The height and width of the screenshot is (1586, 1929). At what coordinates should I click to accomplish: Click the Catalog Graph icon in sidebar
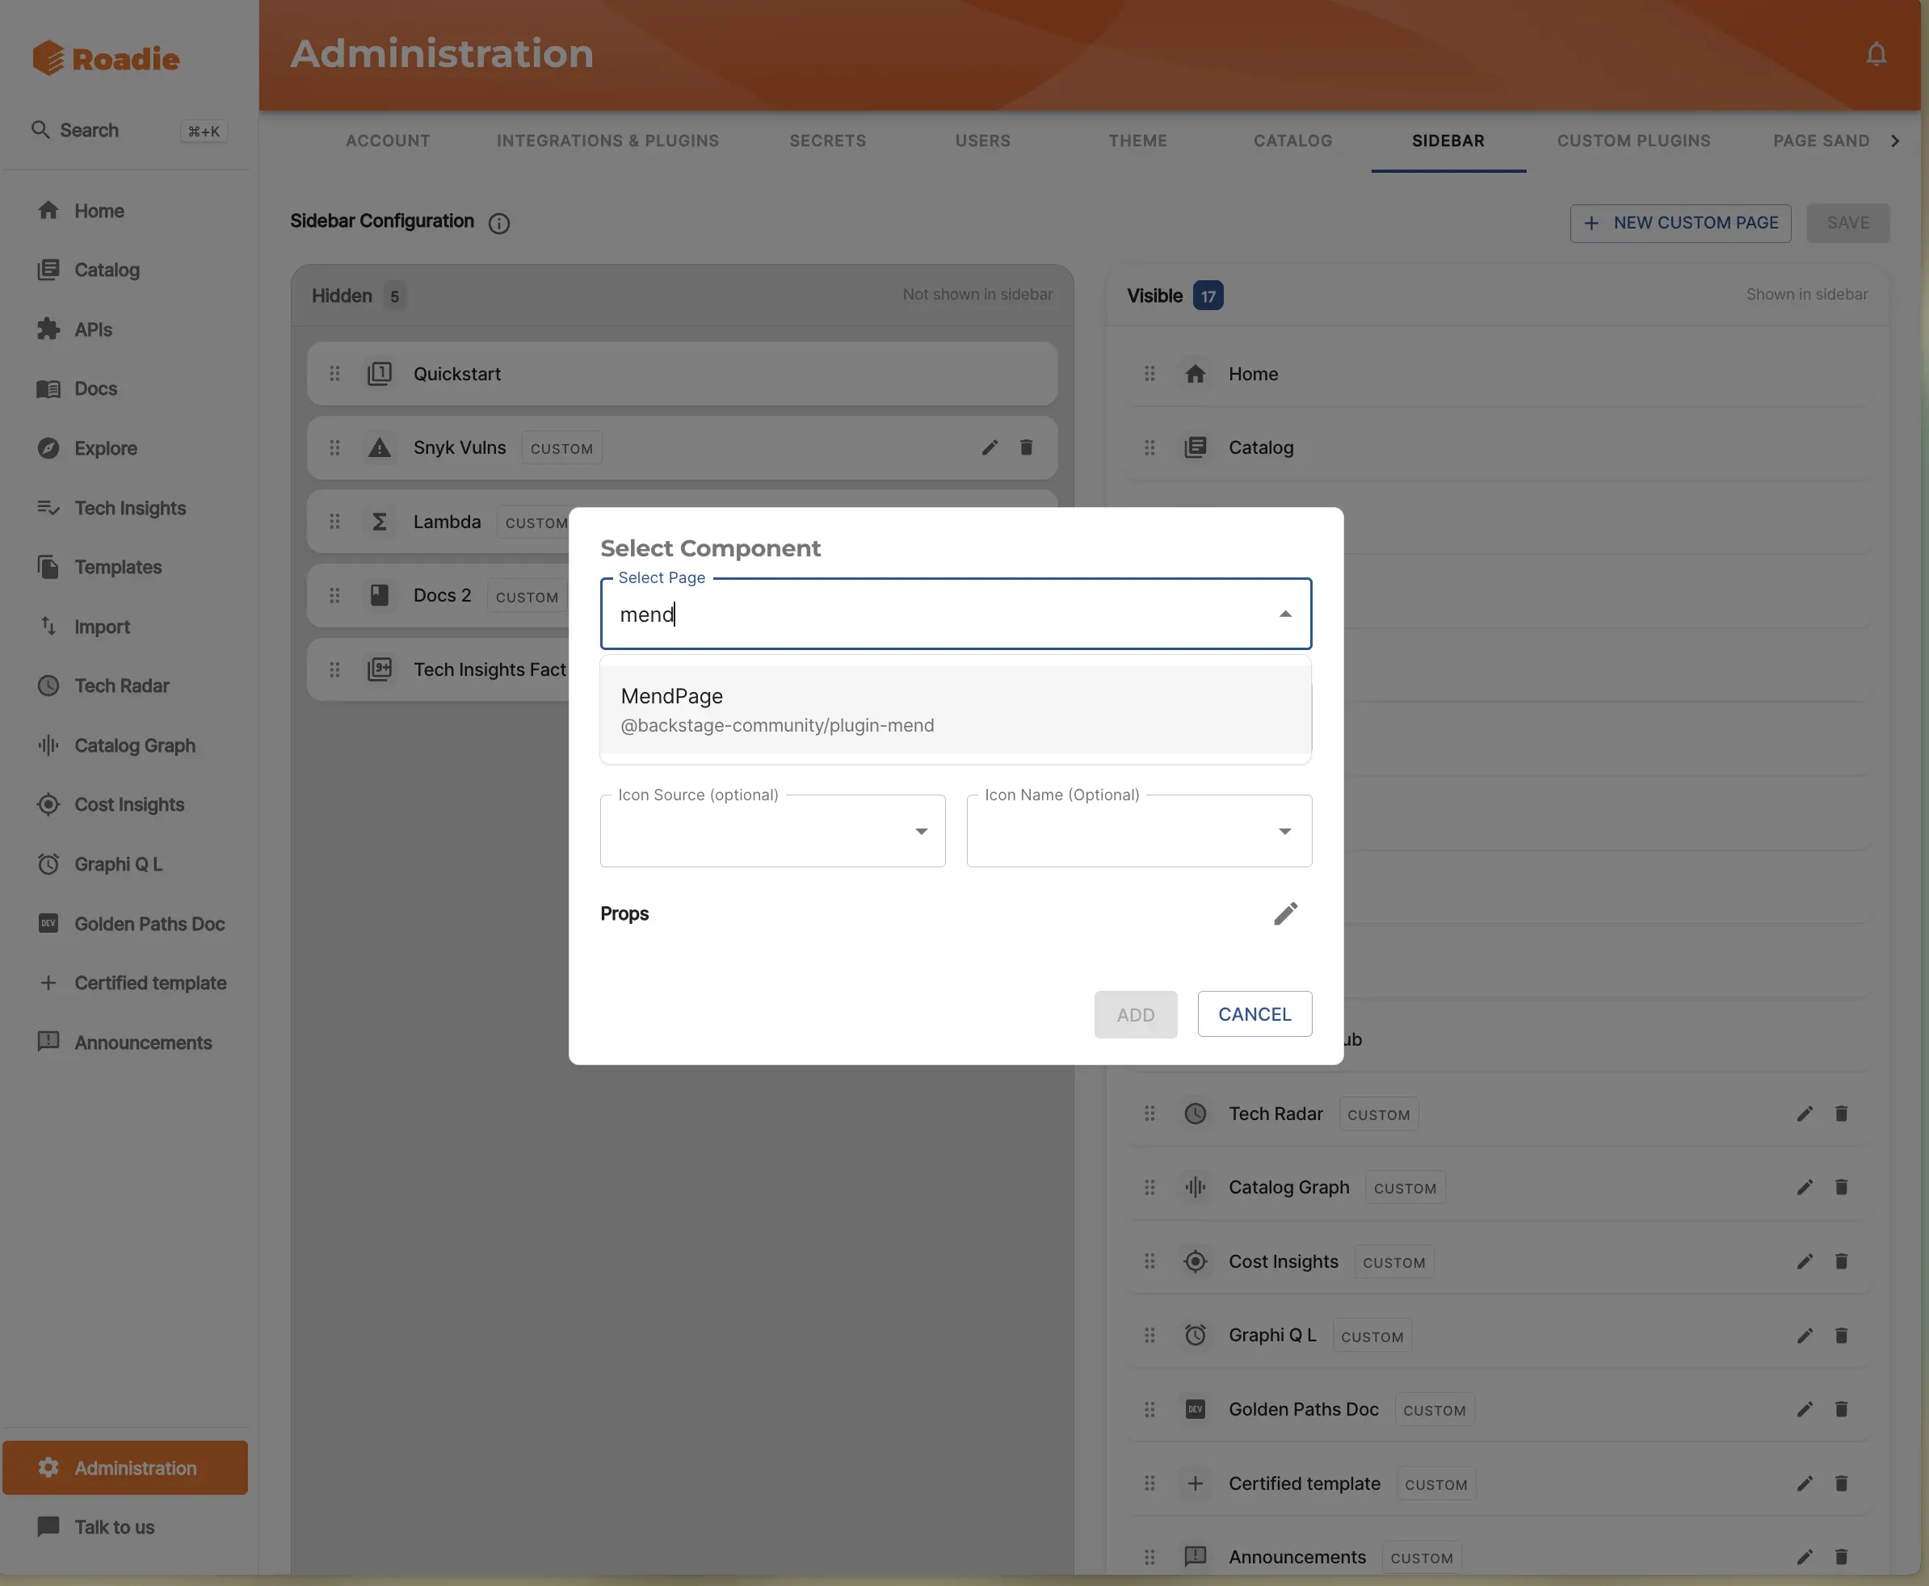tap(48, 745)
